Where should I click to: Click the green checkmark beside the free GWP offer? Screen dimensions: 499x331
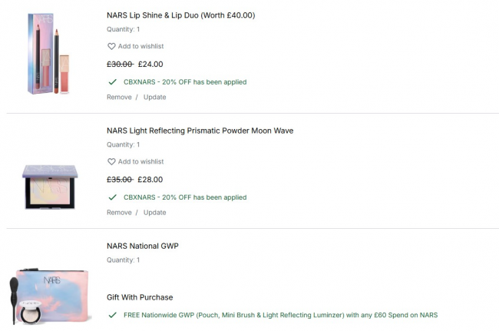[112, 315]
